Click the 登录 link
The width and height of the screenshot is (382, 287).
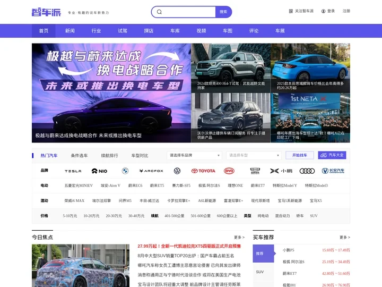331,11
